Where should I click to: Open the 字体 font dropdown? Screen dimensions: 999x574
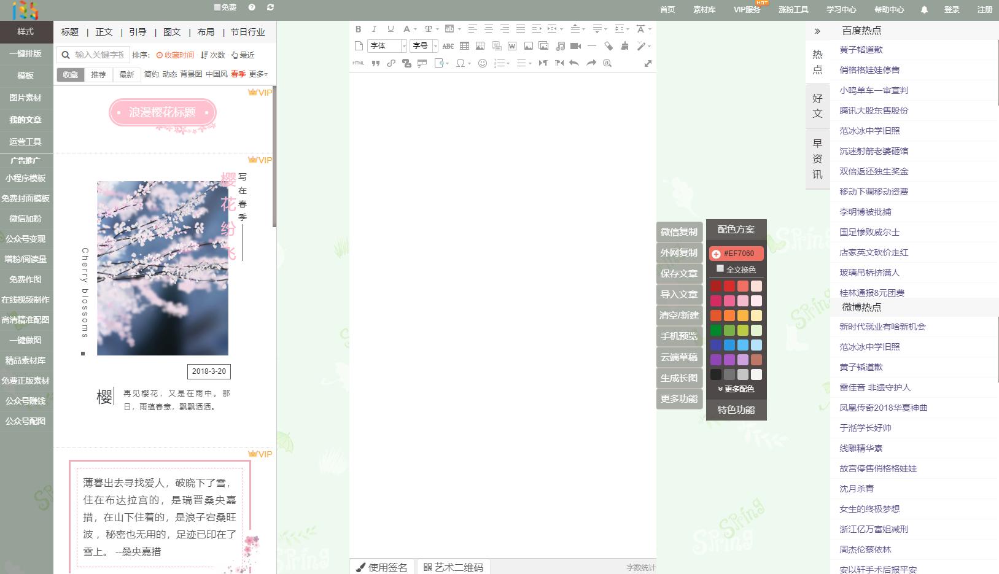[x=387, y=46]
